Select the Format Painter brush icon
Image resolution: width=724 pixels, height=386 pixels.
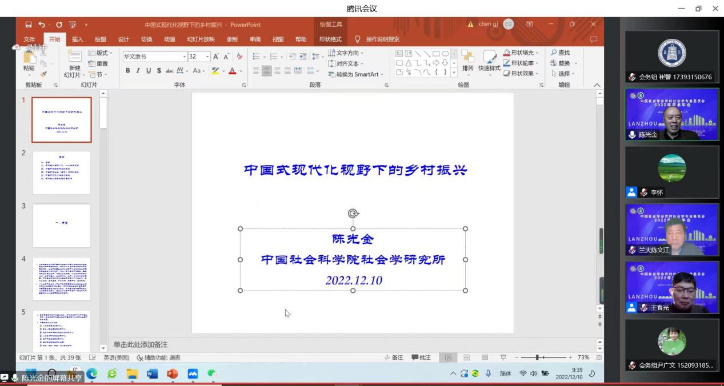(43, 74)
